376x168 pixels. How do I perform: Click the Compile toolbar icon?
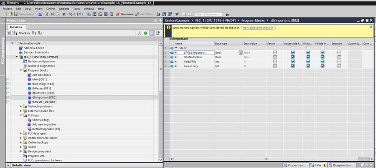point(89,14)
